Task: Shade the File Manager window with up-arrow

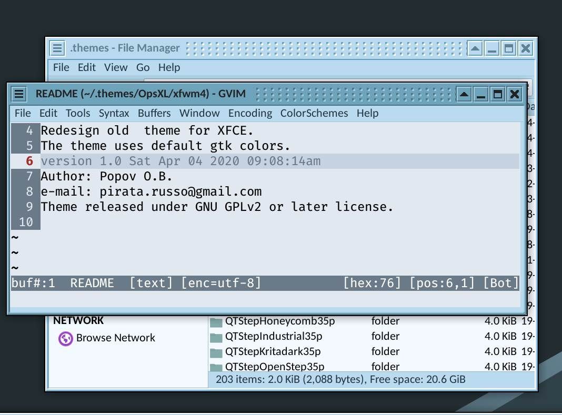Action: [475, 48]
